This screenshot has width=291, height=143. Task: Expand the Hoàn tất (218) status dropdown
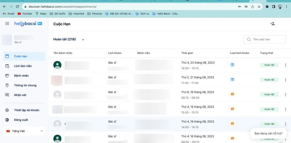click(83, 40)
